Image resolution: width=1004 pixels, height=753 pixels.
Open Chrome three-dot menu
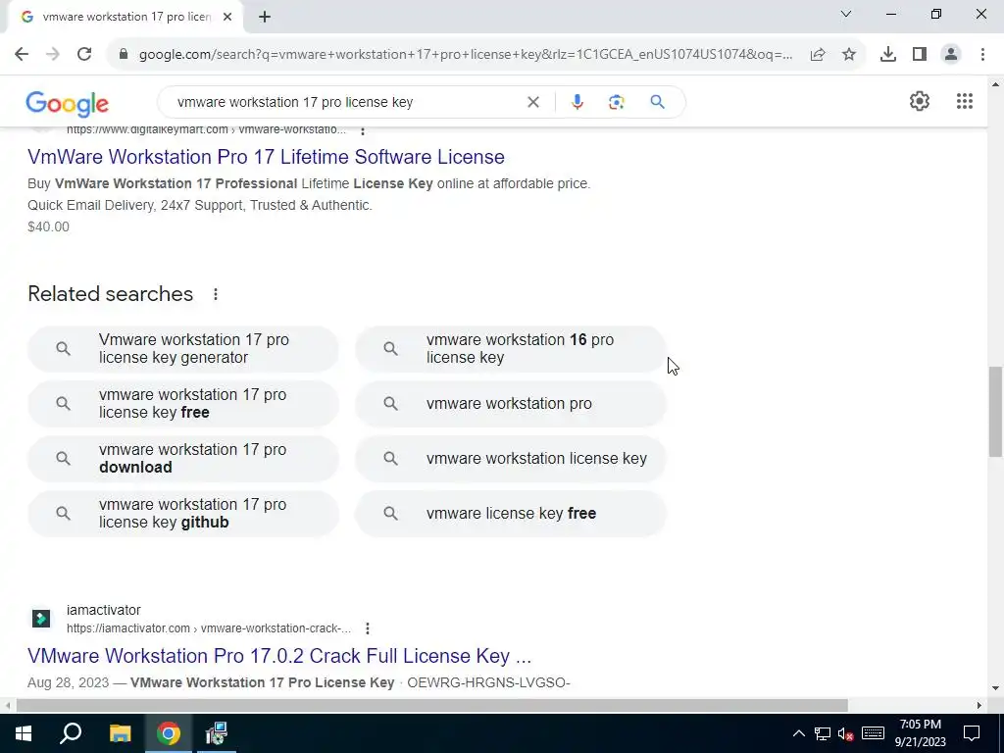982,55
